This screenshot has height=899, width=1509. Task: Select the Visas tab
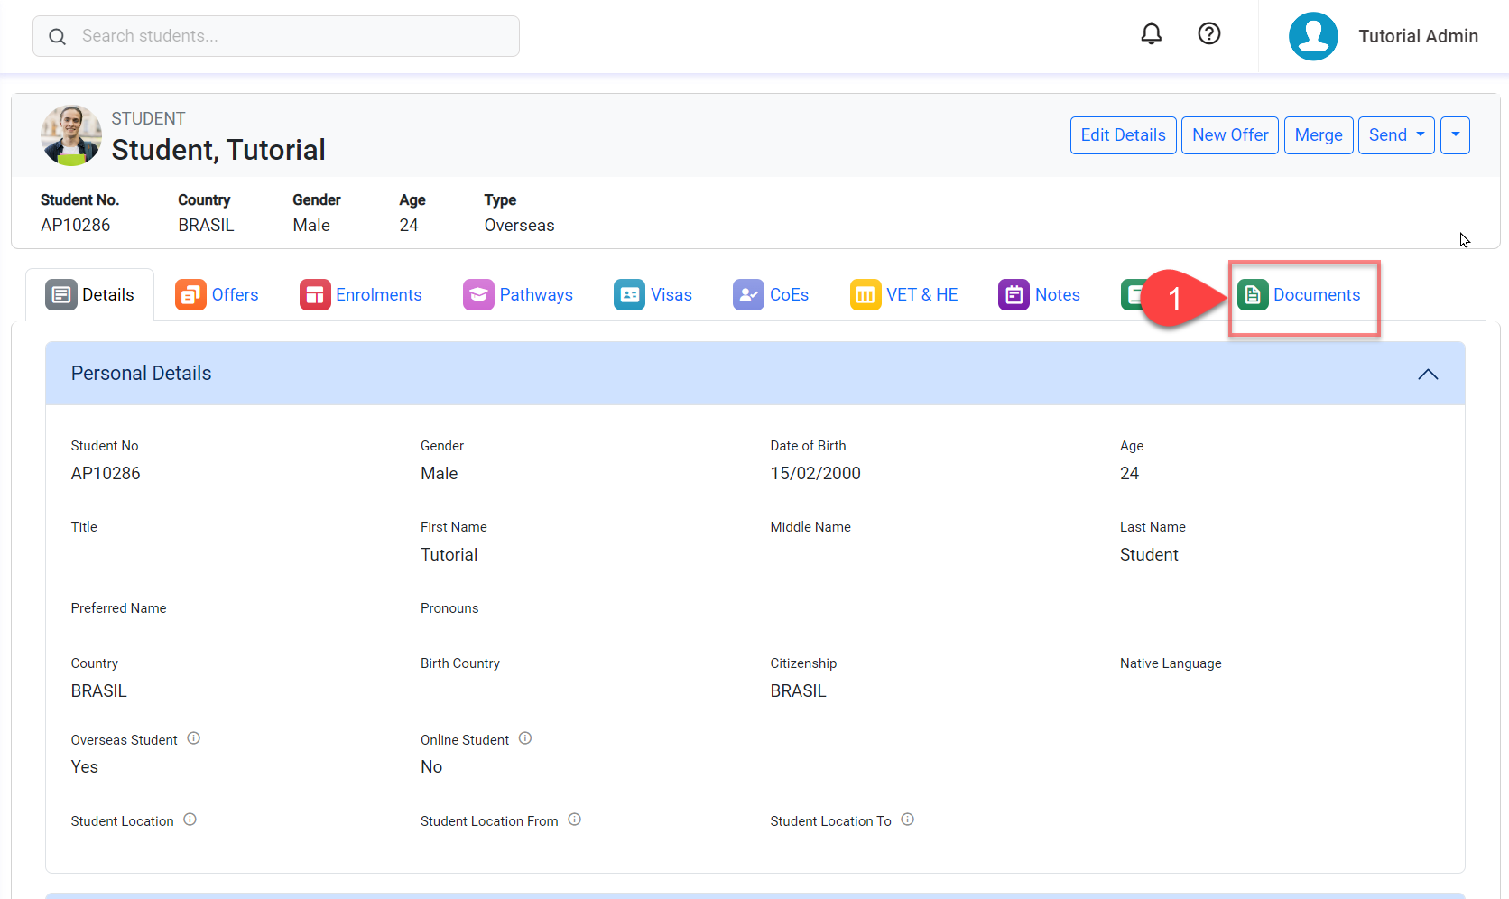(653, 295)
